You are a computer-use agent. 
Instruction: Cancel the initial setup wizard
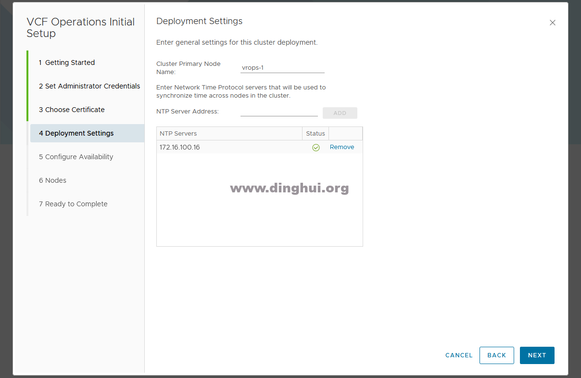coord(459,355)
